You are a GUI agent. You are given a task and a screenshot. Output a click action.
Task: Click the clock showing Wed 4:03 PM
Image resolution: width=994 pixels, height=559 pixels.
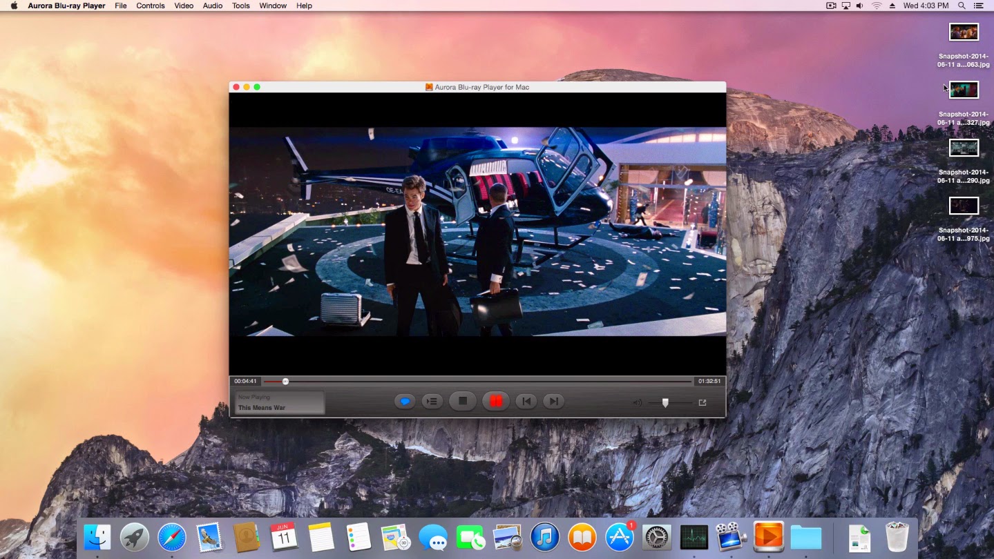(926, 6)
